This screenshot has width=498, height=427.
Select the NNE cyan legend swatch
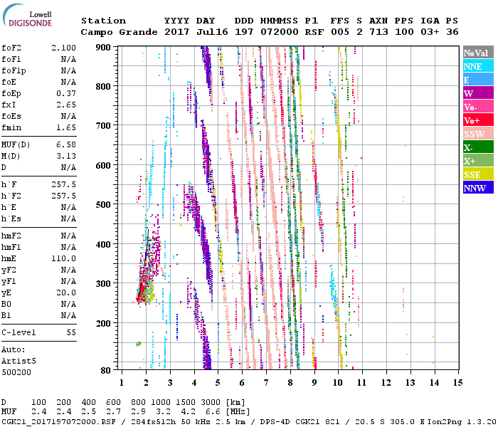tap(476, 66)
